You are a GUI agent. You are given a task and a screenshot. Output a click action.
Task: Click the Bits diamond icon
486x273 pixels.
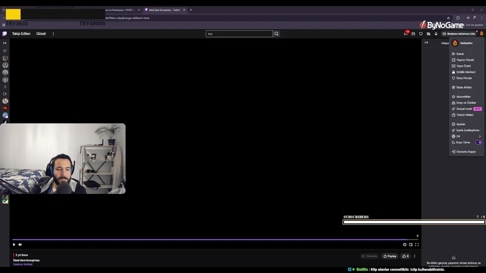[436, 34]
